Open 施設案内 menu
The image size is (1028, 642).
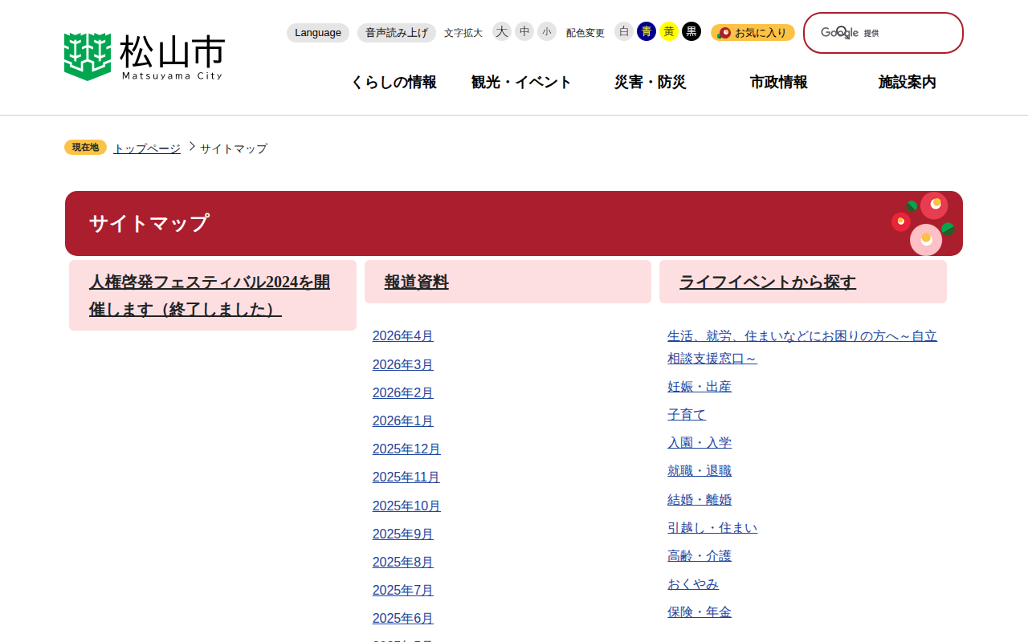[908, 82]
